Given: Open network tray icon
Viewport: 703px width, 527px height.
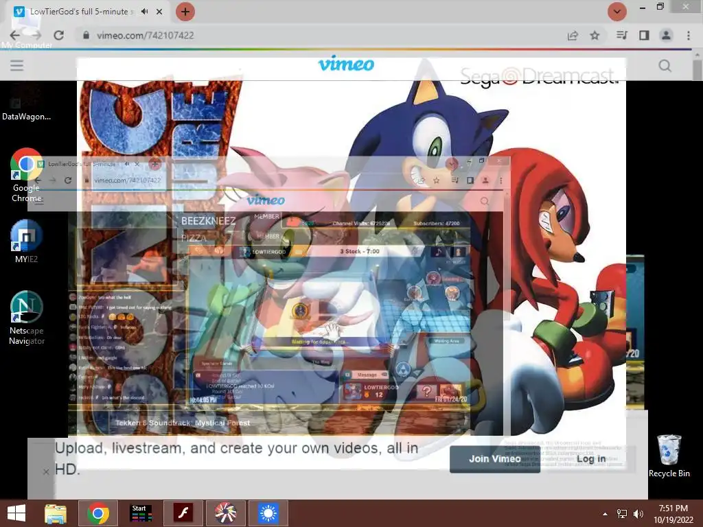Looking at the screenshot, I should [622, 513].
